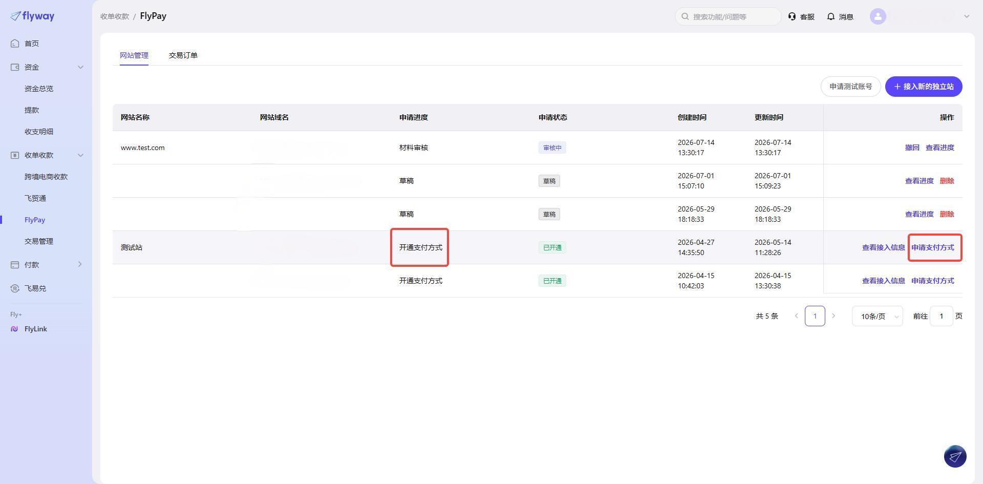The height and width of the screenshot is (484, 983).
Task: Delete the 2026-05-29 draft row
Action: tap(947, 214)
